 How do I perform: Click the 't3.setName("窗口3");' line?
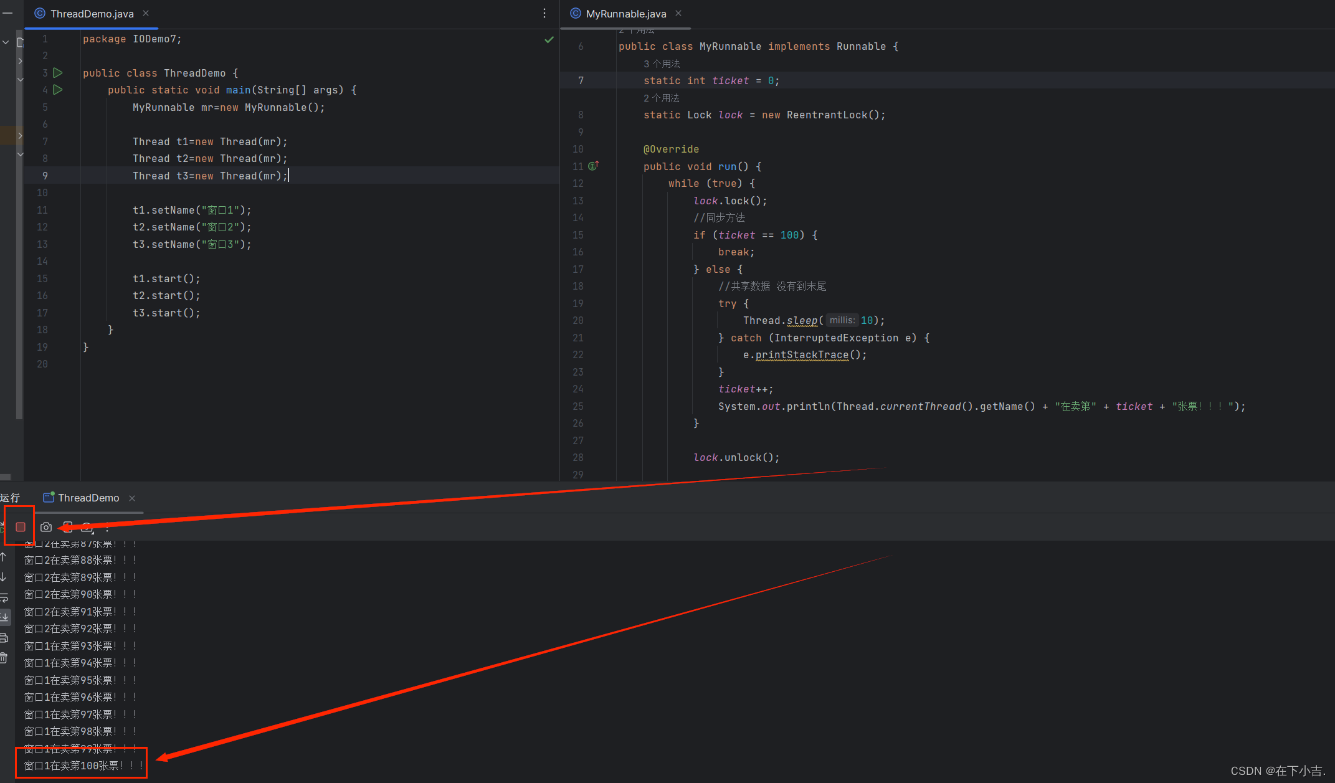coord(192,244)
